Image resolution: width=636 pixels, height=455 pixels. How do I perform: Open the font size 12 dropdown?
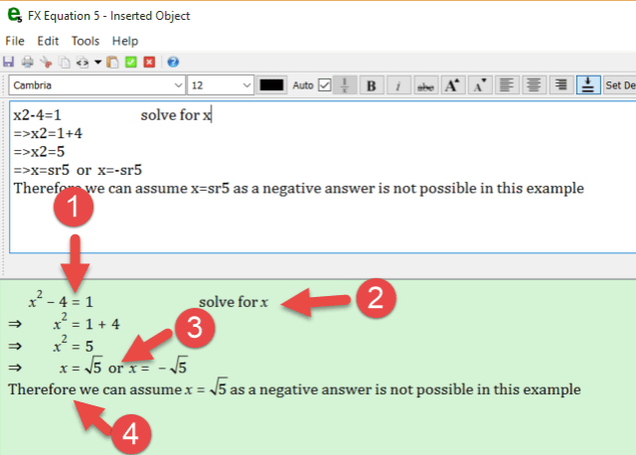(245, 85)
